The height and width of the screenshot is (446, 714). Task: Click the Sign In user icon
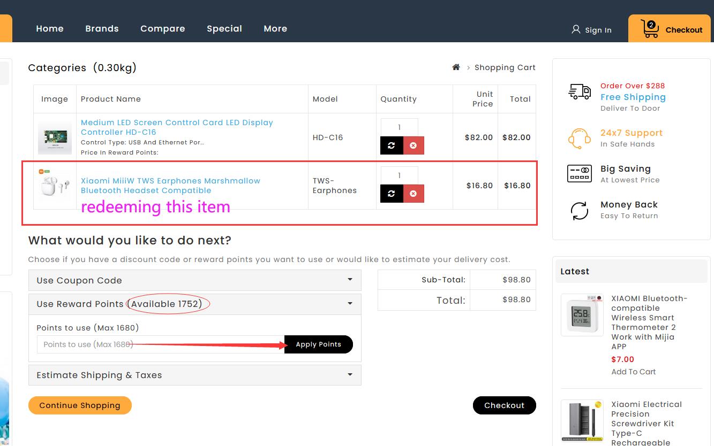tap(576, 29)
